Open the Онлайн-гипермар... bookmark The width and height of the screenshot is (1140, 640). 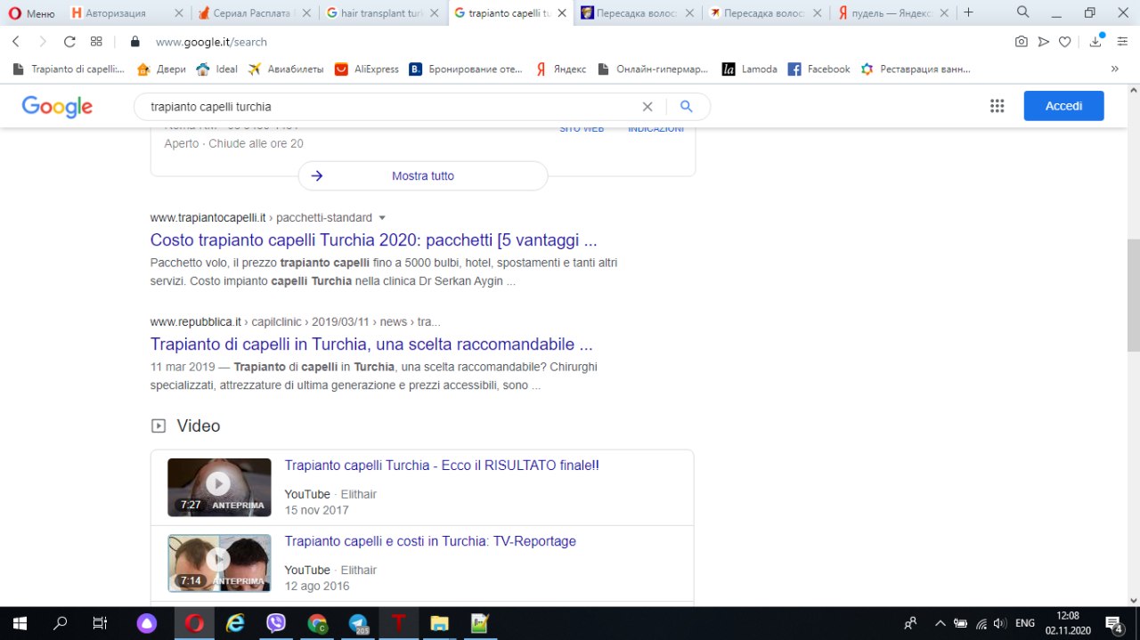[654, 69]
